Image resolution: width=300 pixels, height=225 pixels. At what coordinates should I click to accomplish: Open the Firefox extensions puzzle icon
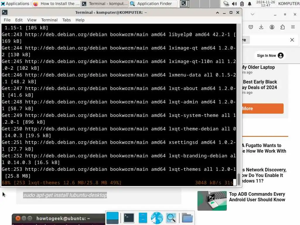[282, 27]
